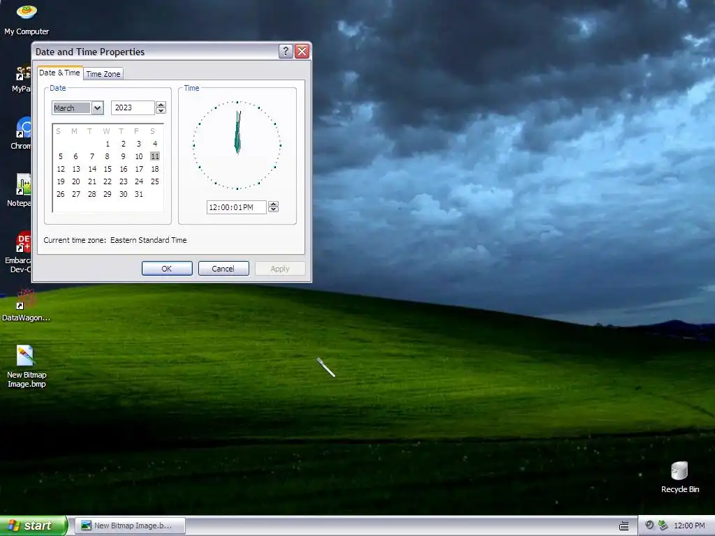Select March 20 in the calendar
Screen dimensions: 715x536
(x=76, y=181)
